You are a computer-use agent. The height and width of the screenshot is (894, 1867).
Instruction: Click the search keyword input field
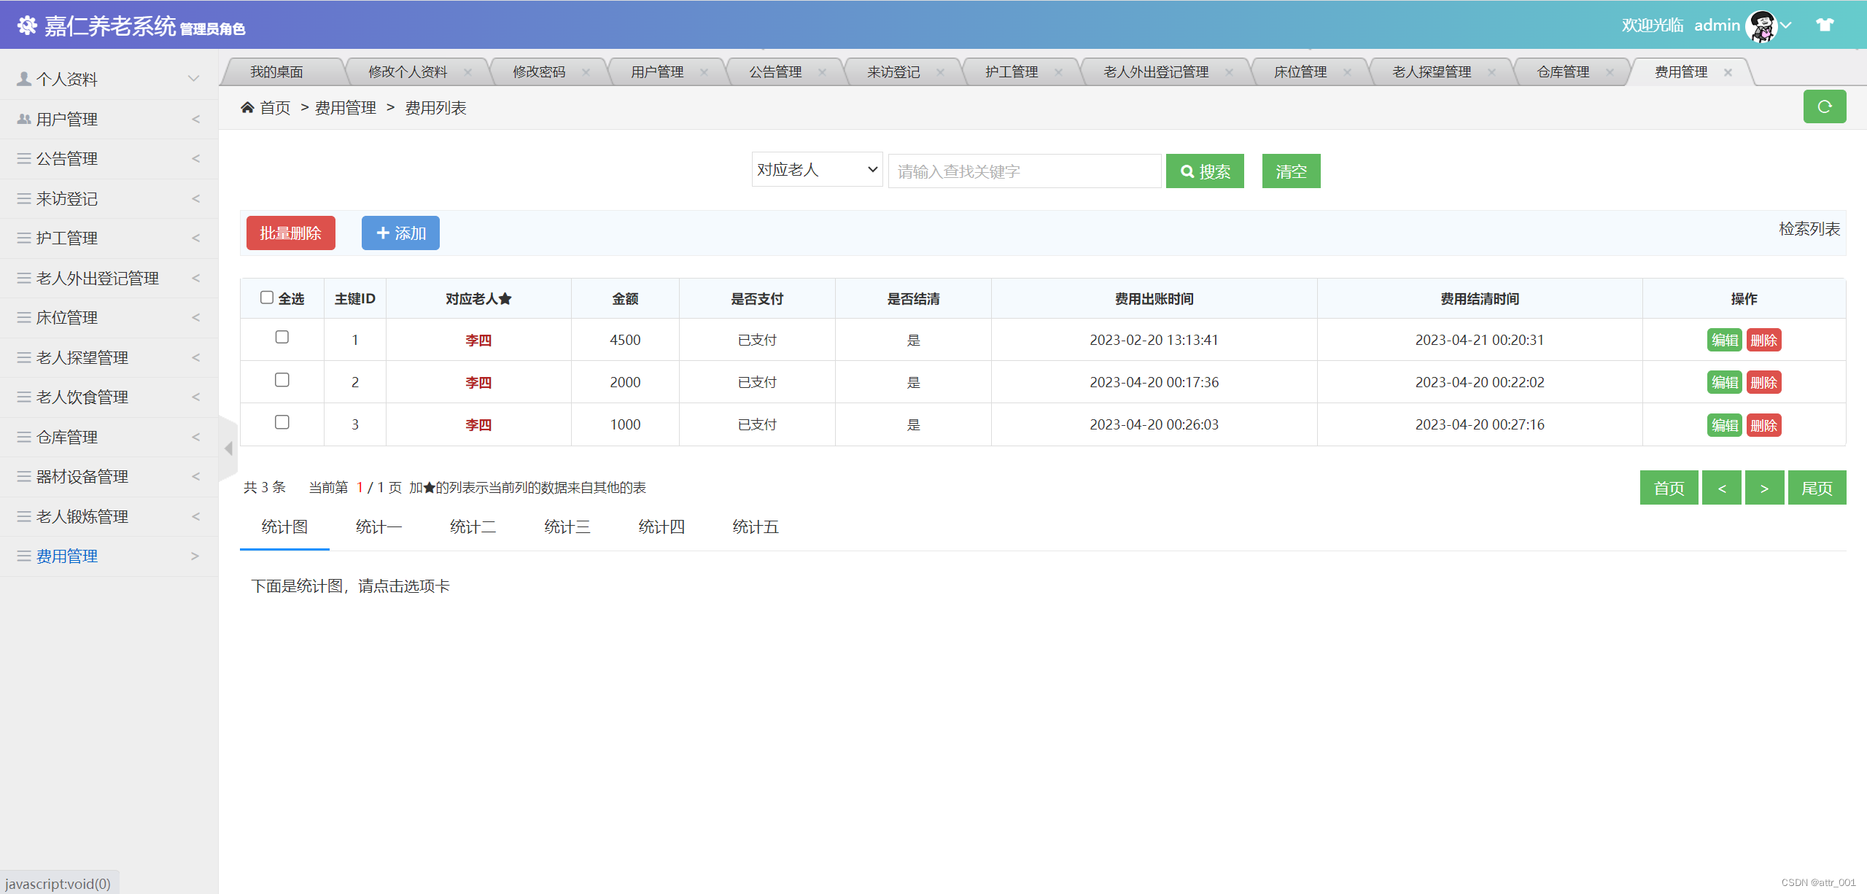(1024, 171)
